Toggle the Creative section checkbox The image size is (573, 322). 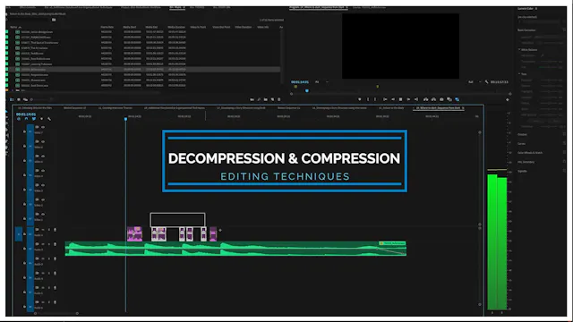[564, 134]
